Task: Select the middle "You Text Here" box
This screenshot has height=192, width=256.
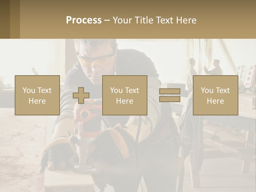Action: pyautogui.click(x=125, y=95)
